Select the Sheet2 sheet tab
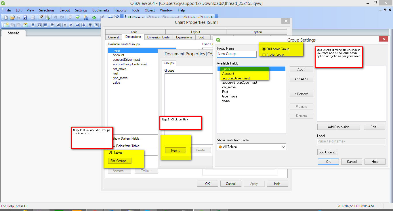The image size is (393, 211). pos(13,33)
